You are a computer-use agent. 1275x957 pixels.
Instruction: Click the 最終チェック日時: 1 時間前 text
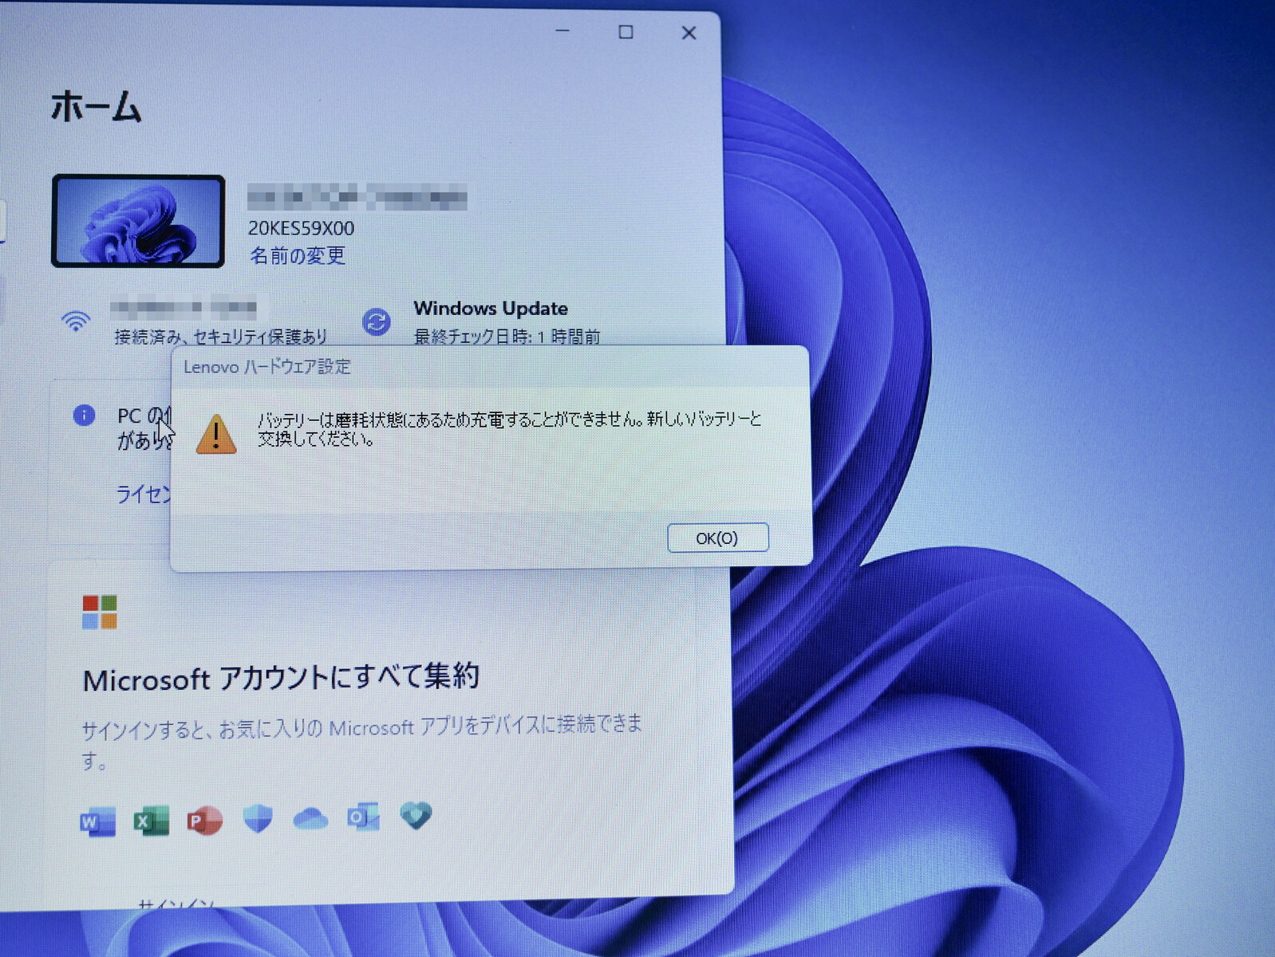(x=507, y=337)
